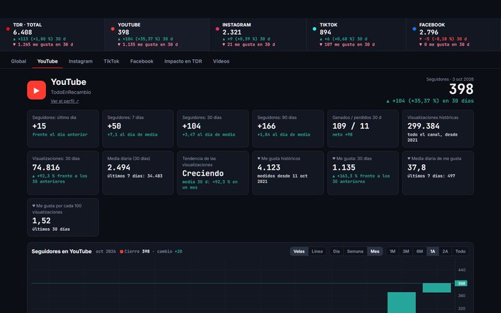
Task: Click the Media diaria de me gusta 37,8
Action: [x=416, y=168]
